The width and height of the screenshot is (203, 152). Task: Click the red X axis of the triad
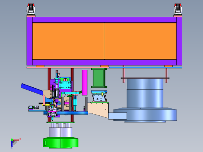click(x=16, y=140)
